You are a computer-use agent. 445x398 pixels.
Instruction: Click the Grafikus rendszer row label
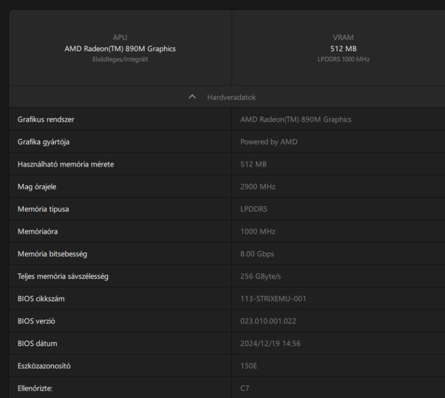(x=46, y=120)
